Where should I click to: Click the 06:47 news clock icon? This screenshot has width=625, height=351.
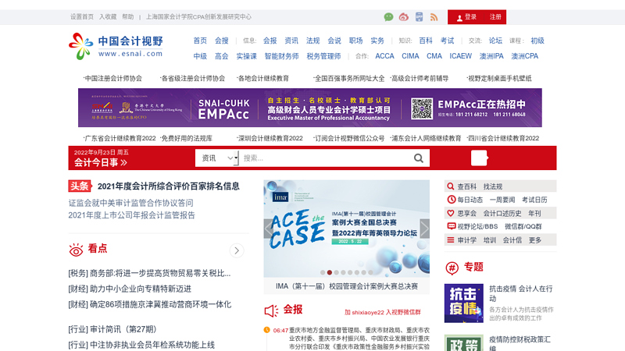coord(266,330)
